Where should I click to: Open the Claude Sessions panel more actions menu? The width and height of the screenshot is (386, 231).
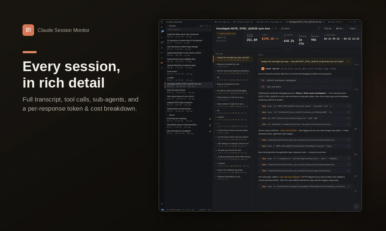tap(209, 22)
